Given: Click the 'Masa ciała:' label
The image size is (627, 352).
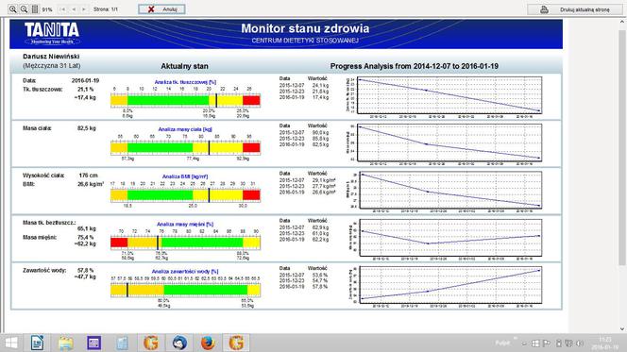Looking at the screenshot, I should [x=37, y=128].
